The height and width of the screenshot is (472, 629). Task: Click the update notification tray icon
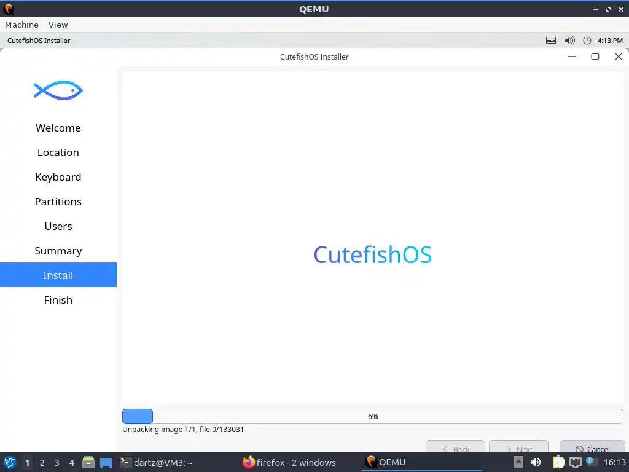click(x=590, y=461)
